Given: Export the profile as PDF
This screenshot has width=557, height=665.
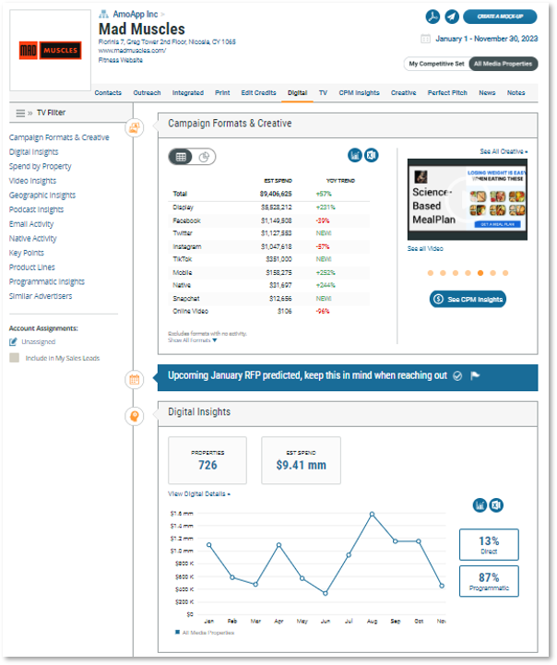Looking at the screenshot, I should click(x=433, y=17).
